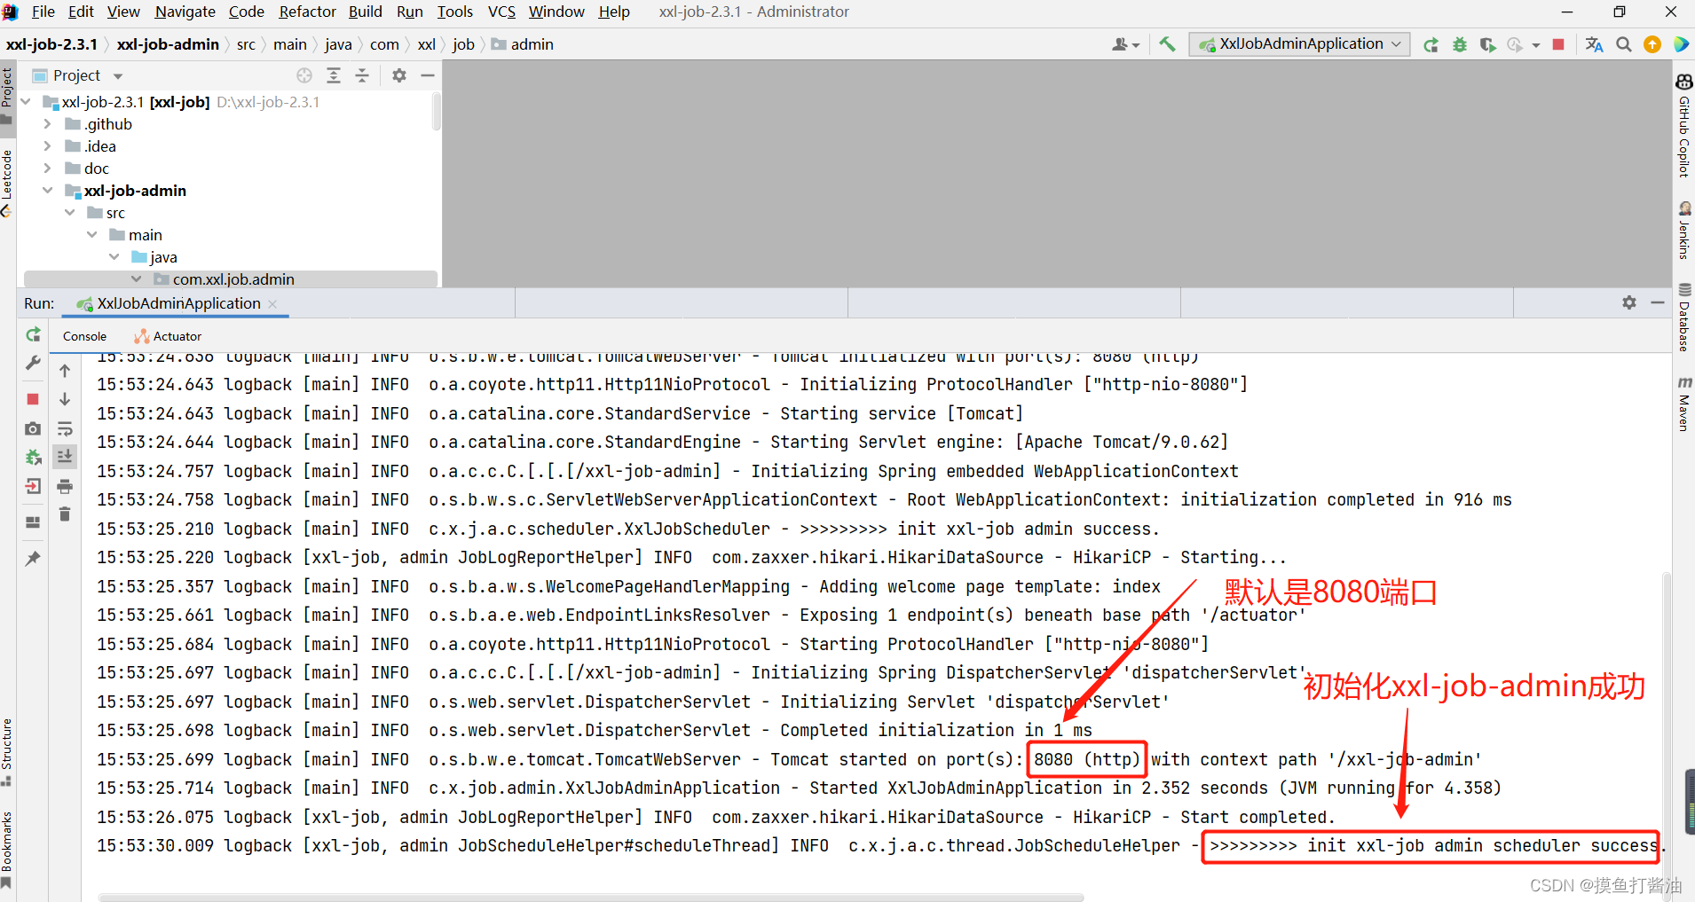The image size is (1695, 902).
Task: Open Jenkins side panel
Action: pos(1683,230)
